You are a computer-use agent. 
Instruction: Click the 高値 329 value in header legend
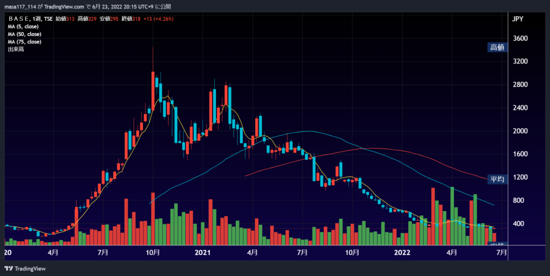point(87,19)
